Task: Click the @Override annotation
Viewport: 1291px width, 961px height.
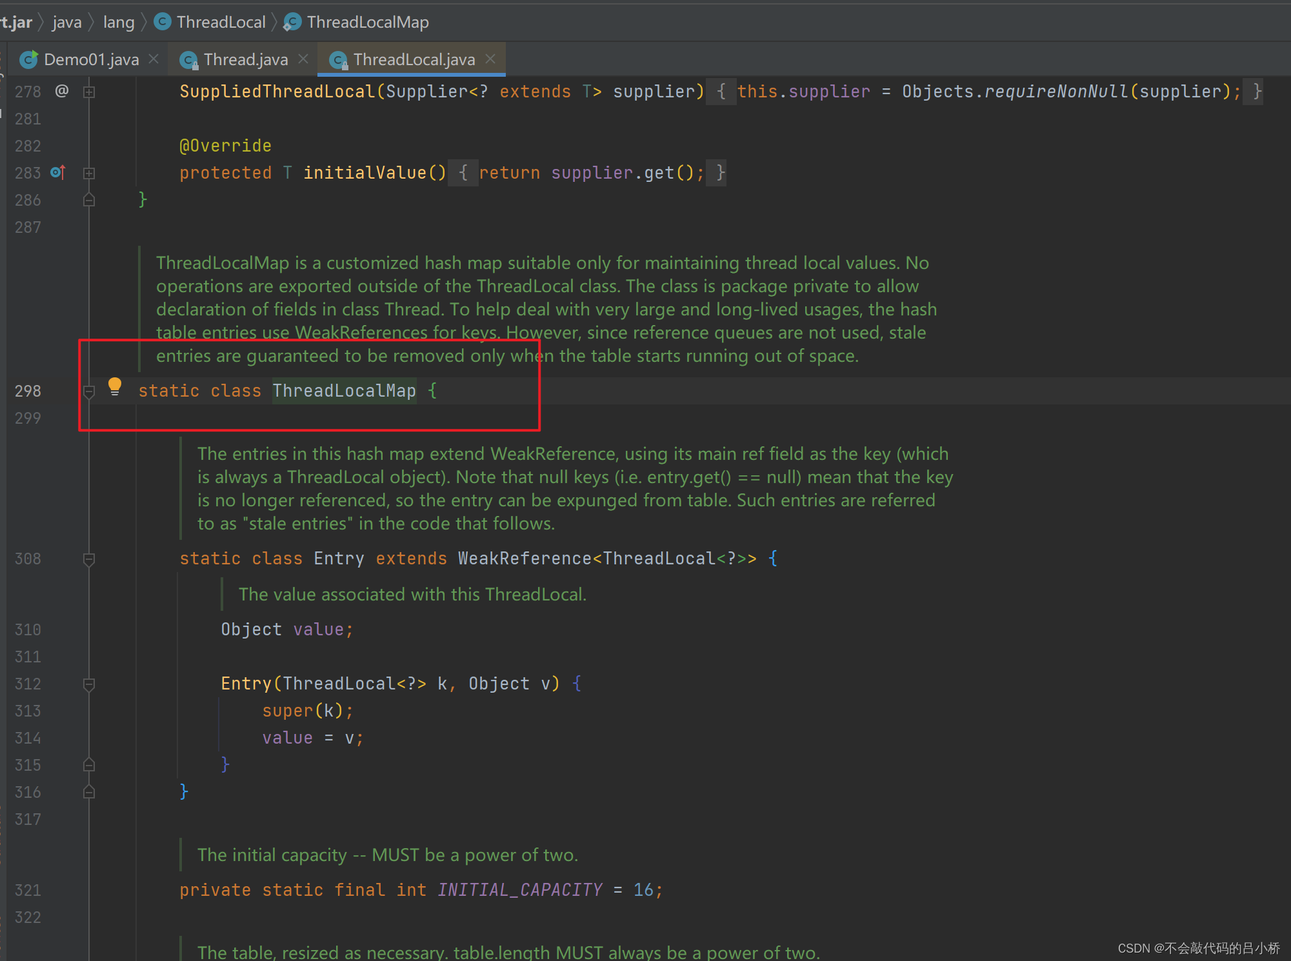Action: pyautogui.click(x=225, y=146)
